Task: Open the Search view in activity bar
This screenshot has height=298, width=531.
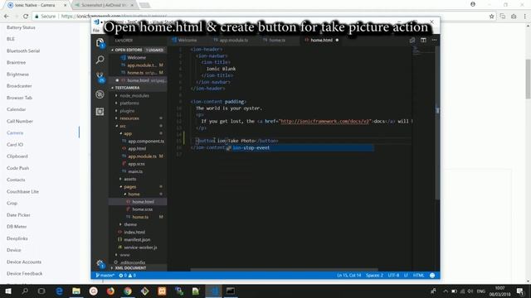Action: [x=100, y=60]
